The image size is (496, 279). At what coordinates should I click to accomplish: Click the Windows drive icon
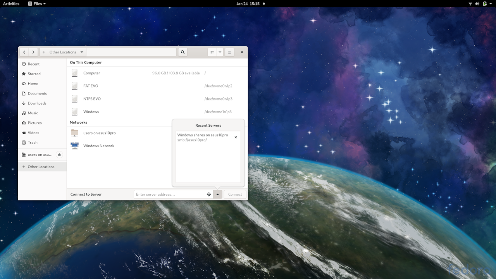click(75, 112)
